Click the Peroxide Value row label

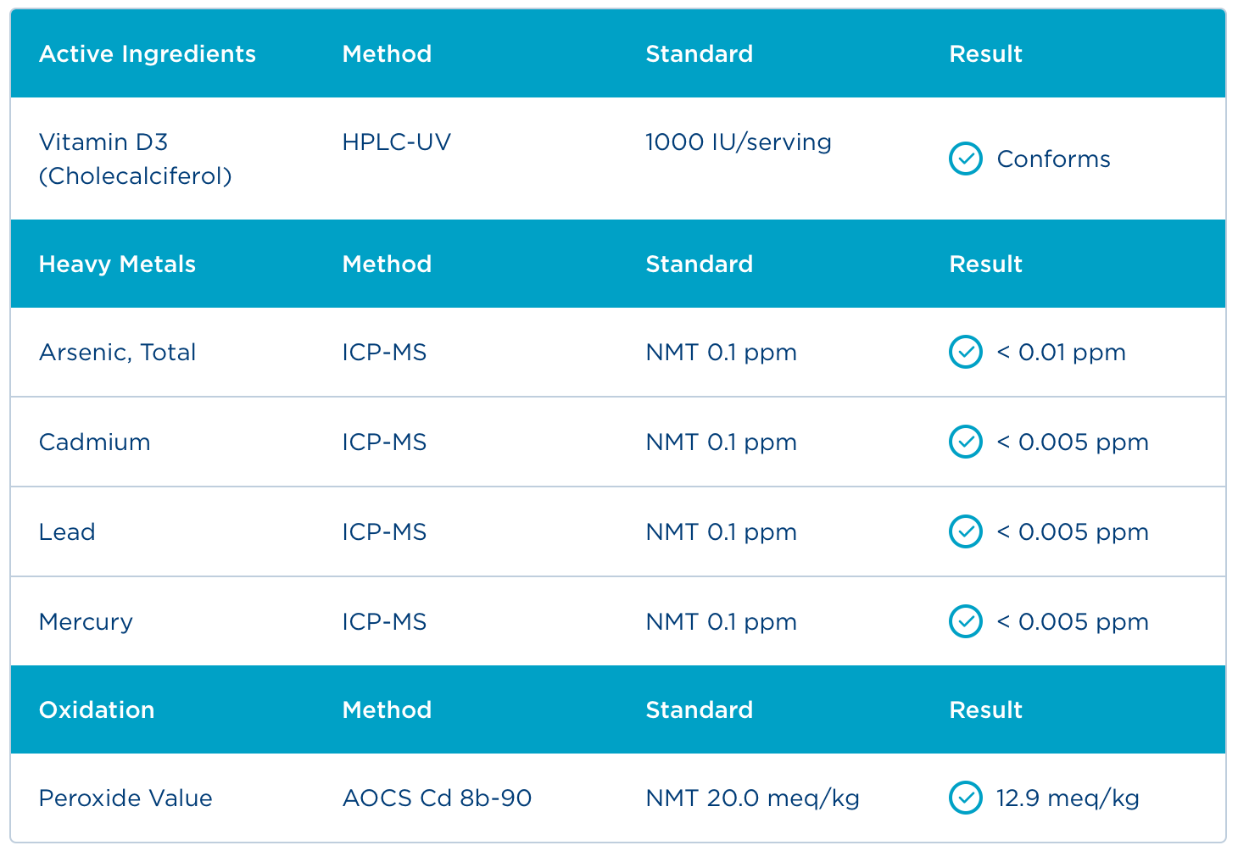pos(125,798)
